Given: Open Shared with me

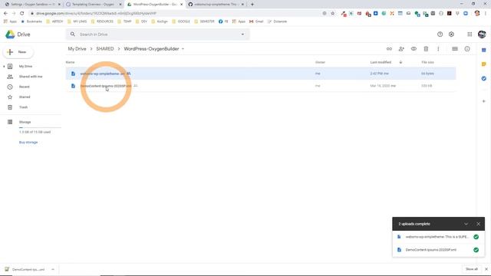Looking at the screenshot, I should coord(31,77).
